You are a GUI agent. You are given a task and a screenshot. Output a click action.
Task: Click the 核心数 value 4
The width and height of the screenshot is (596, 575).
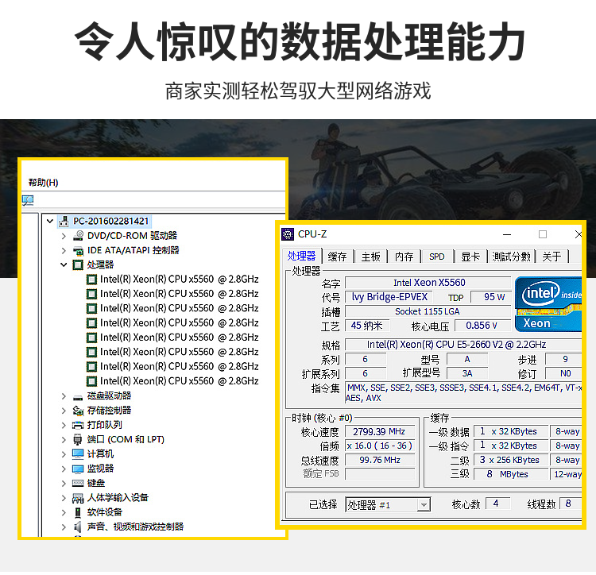(498, 504)
